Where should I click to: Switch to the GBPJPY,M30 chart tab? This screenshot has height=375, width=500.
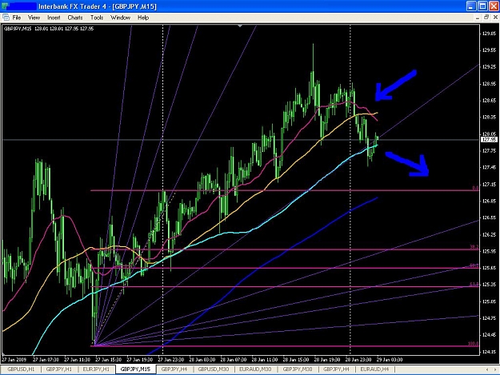click(x=298, y=369)
